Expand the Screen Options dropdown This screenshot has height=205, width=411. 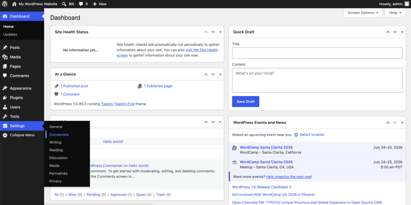coord(363,12)
